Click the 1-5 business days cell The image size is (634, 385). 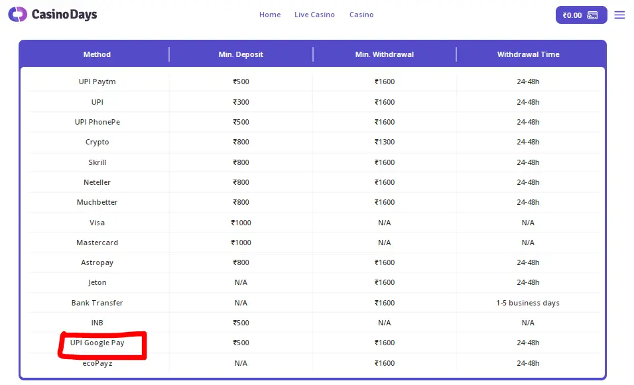528,303
